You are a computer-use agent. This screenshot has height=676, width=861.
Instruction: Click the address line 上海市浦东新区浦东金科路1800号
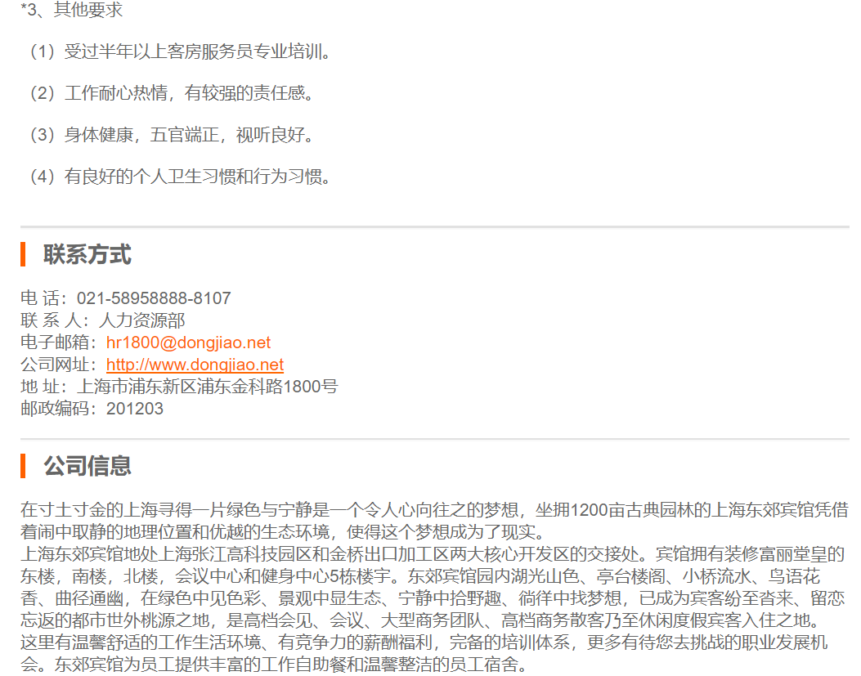[206, 387]
